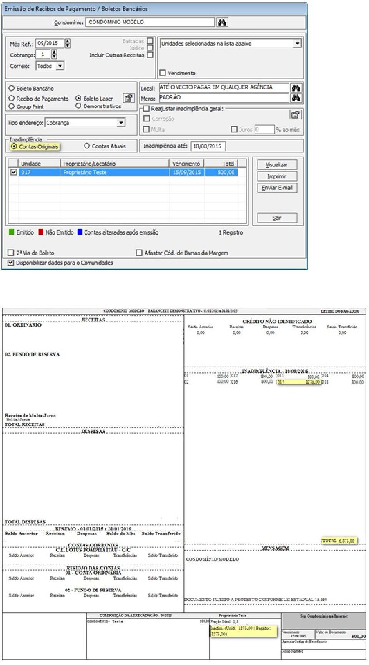Click the Local payment instruction field

click(x=224, y=87)
